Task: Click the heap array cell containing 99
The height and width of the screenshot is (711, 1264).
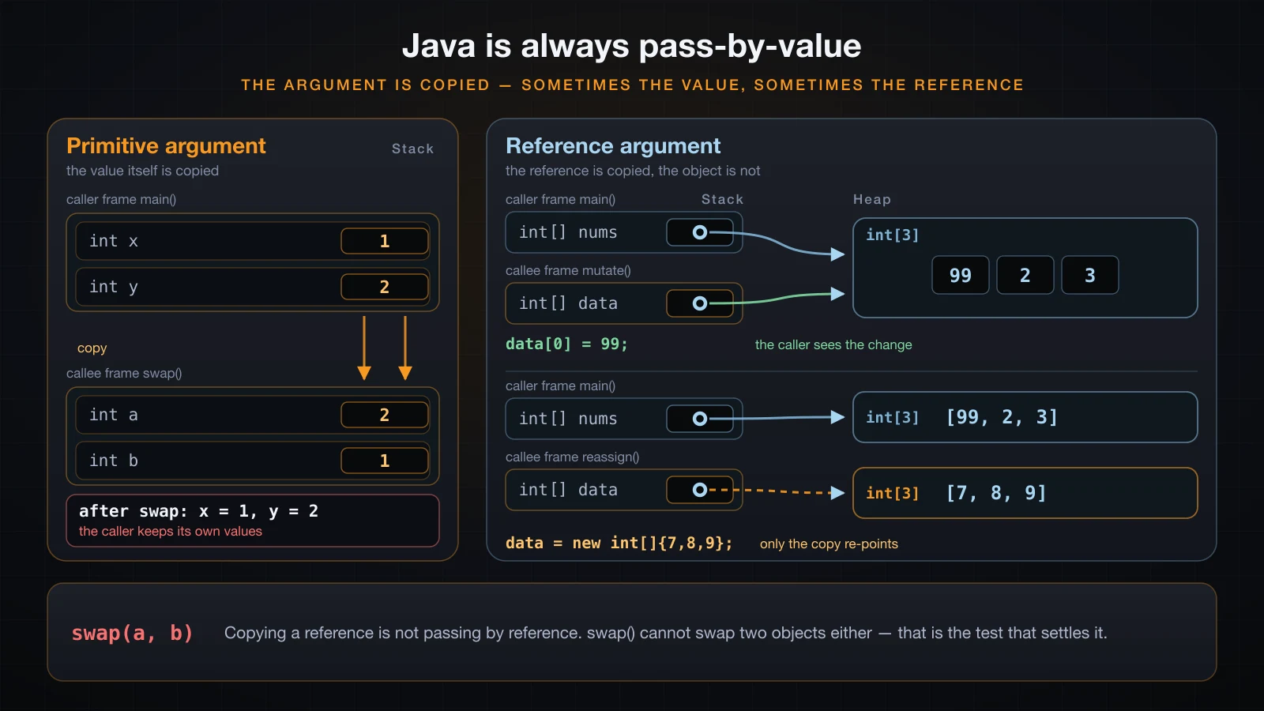Action: 961,275
